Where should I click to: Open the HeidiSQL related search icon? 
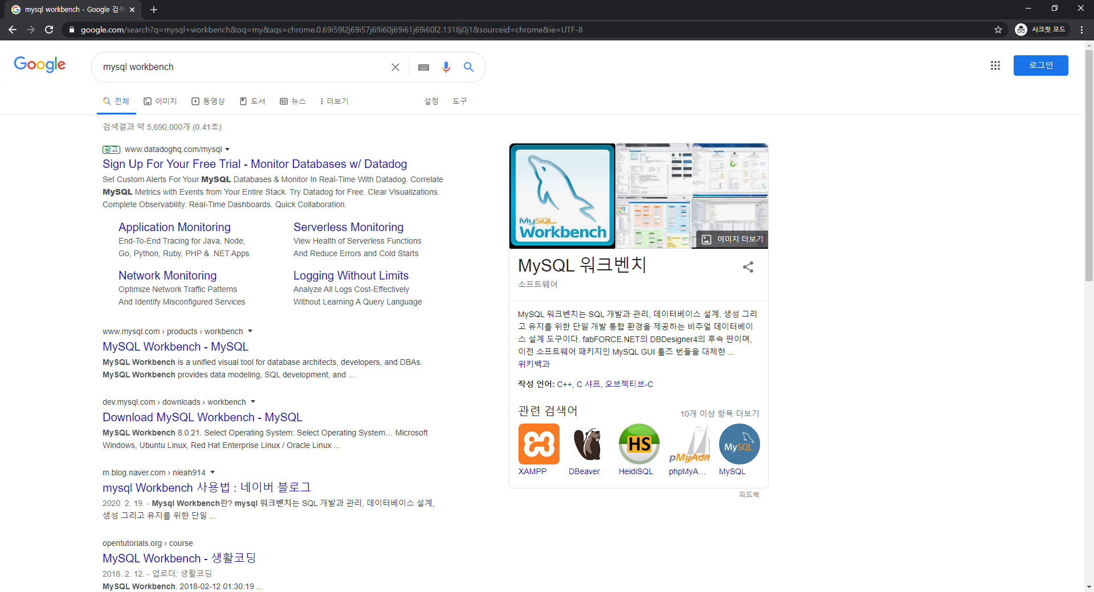point(639,444)
